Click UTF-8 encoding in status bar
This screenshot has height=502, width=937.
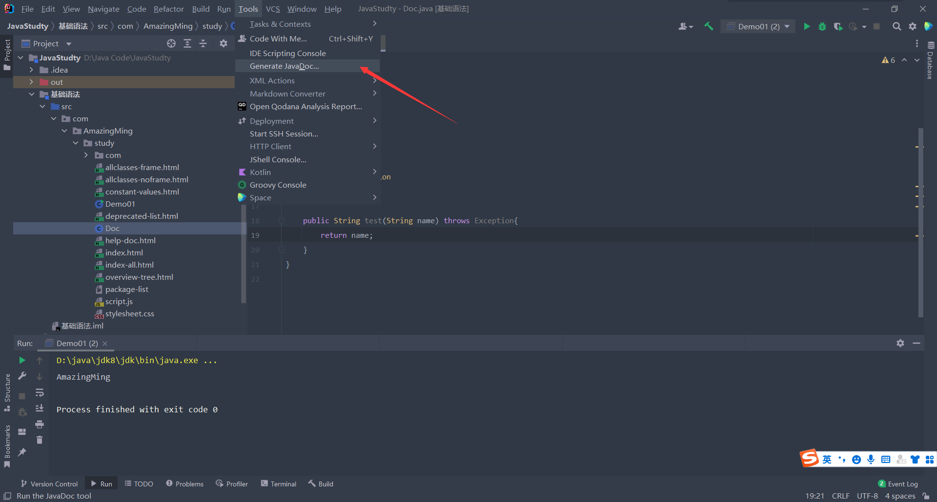coord(867,496)
